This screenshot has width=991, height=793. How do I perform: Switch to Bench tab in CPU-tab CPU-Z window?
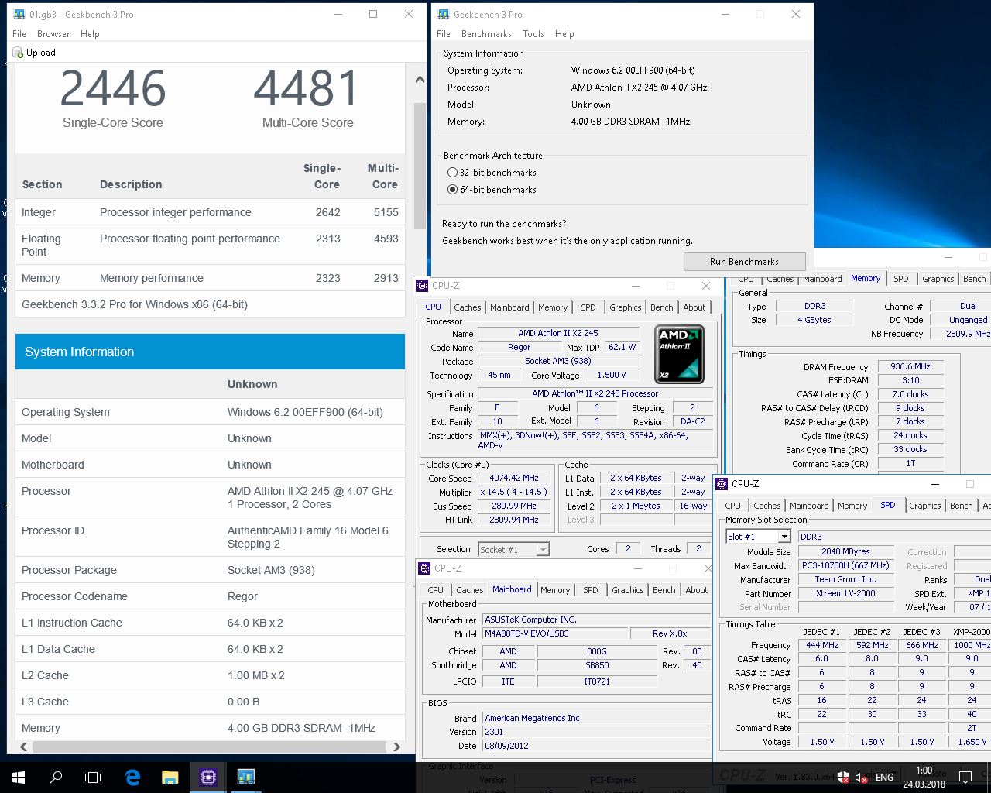pos(662,307)
